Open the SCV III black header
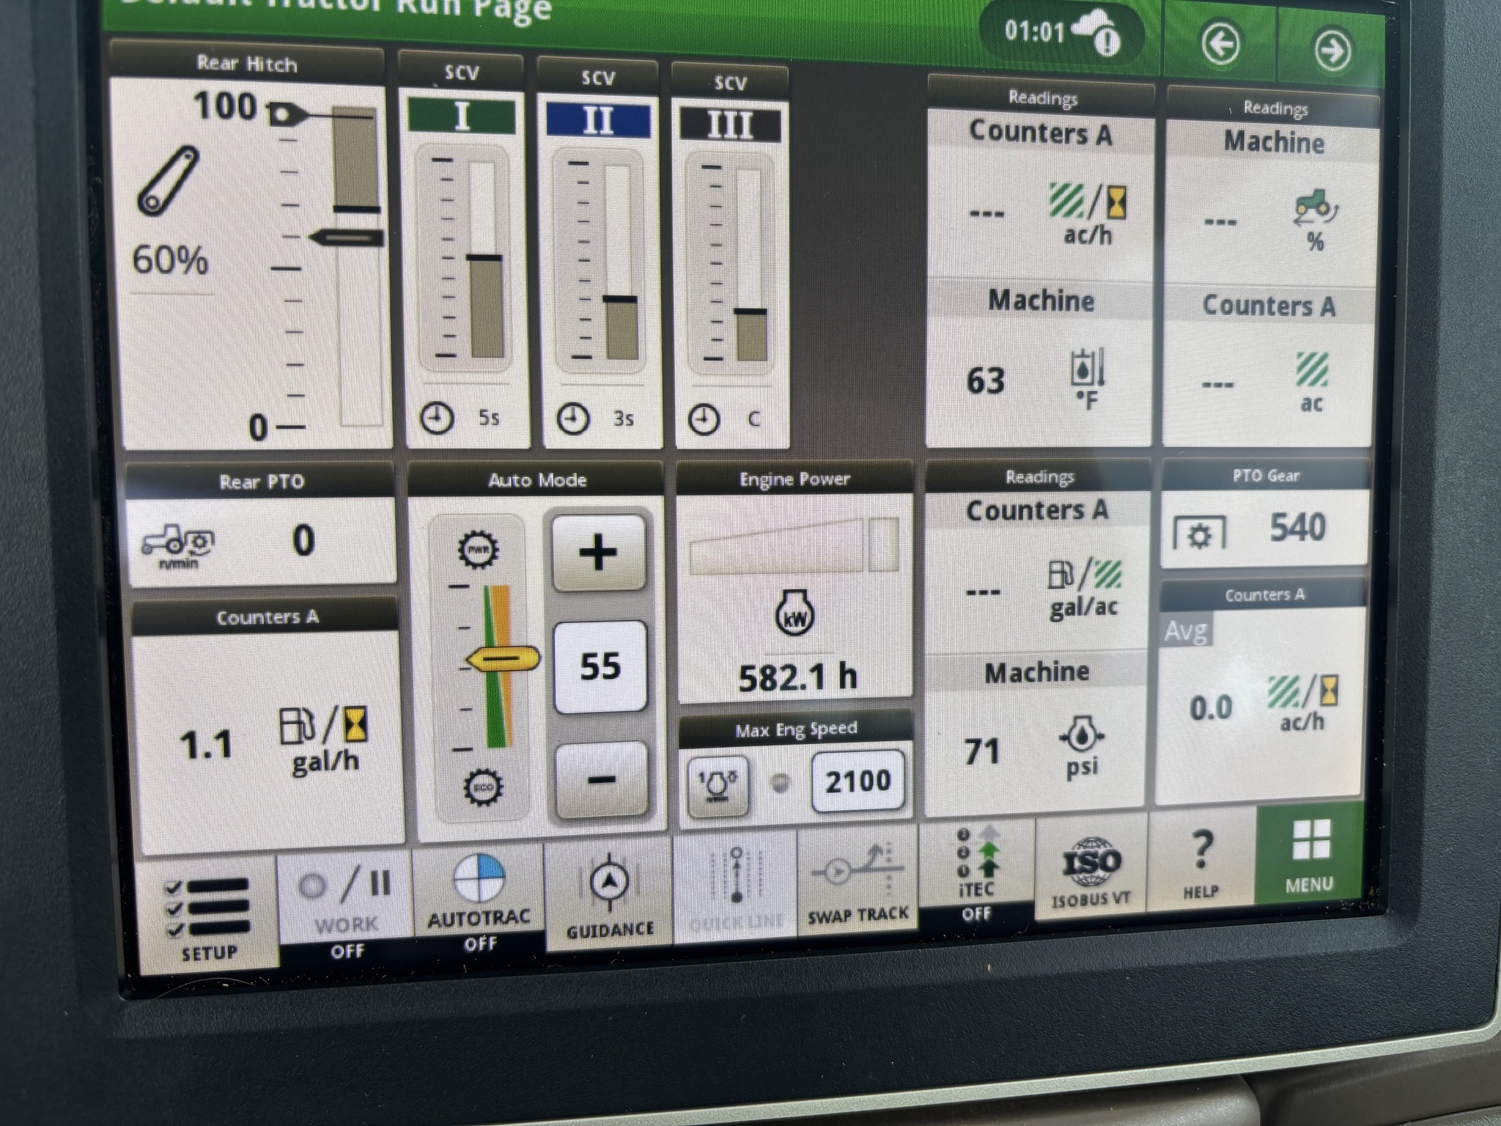 [x=730, y=125]
